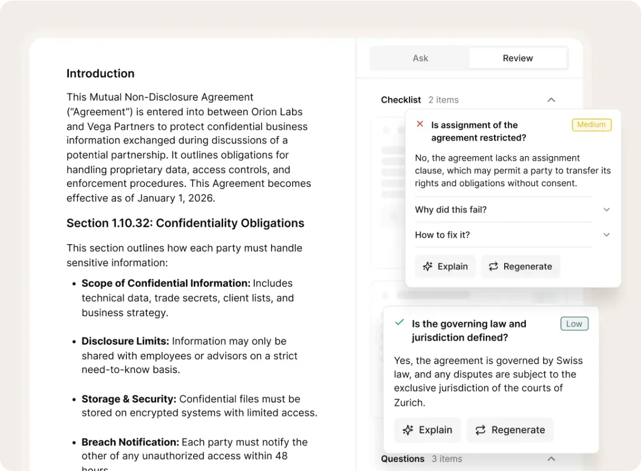Click the red X icon on the assignment card
The image size is (641, 471).
pos(420,125)
